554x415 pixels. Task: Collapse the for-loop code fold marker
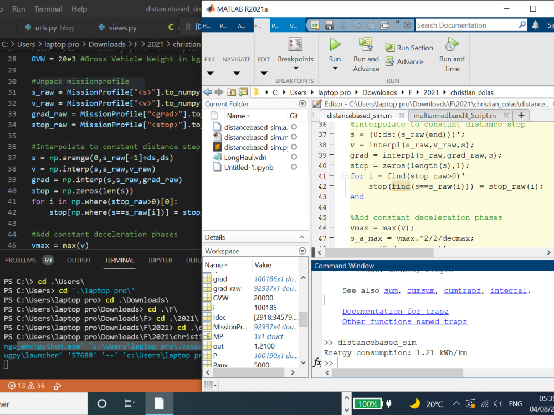346,176
